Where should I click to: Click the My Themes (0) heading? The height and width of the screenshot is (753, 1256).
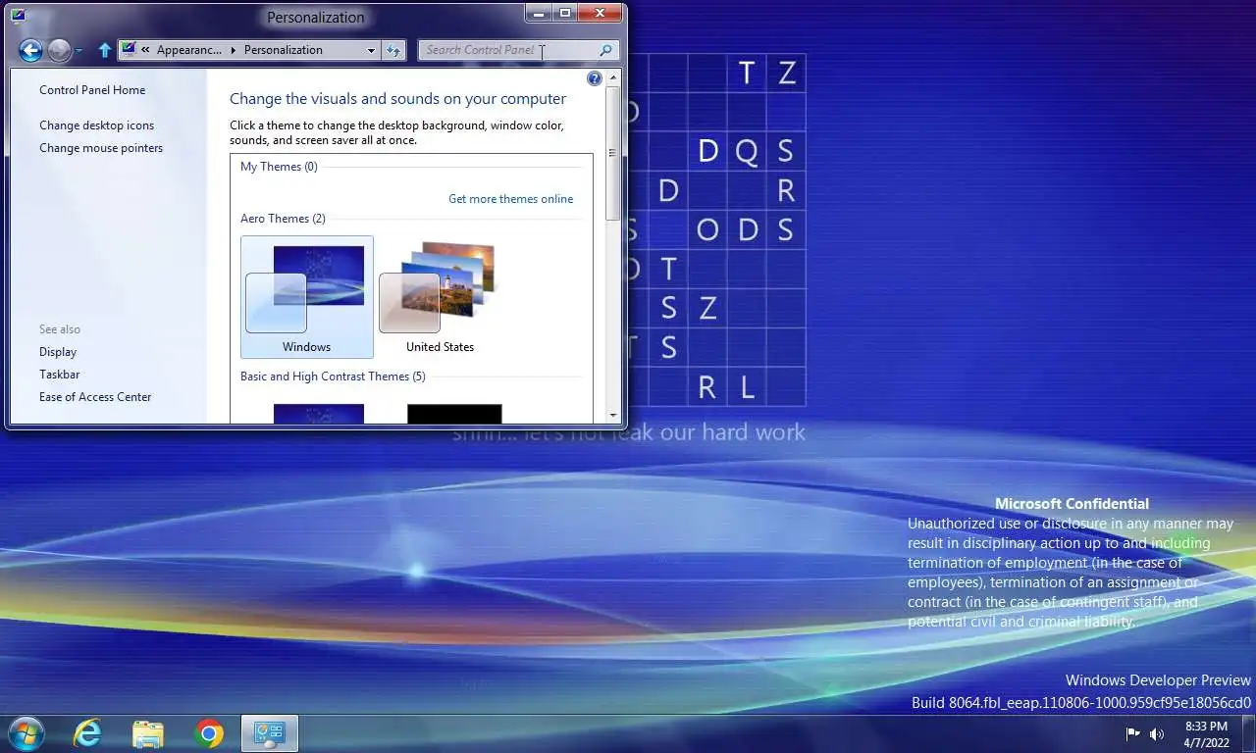tap(279, 167)
